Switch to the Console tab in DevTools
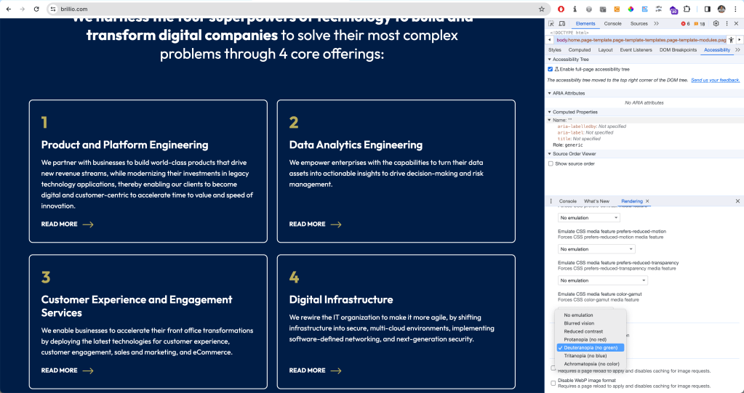744x393 pixels. [612, 24]
